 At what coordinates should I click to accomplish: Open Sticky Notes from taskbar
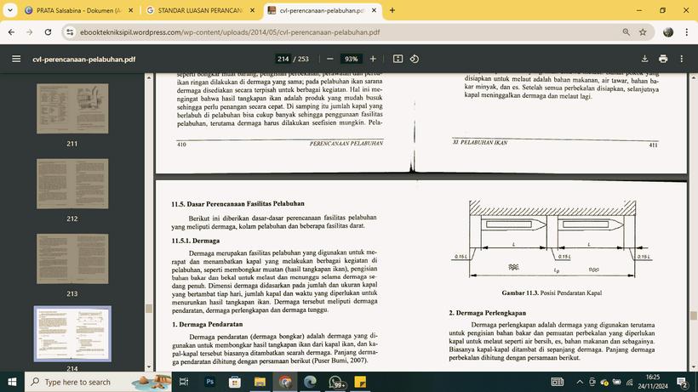(x=360, y=382)
